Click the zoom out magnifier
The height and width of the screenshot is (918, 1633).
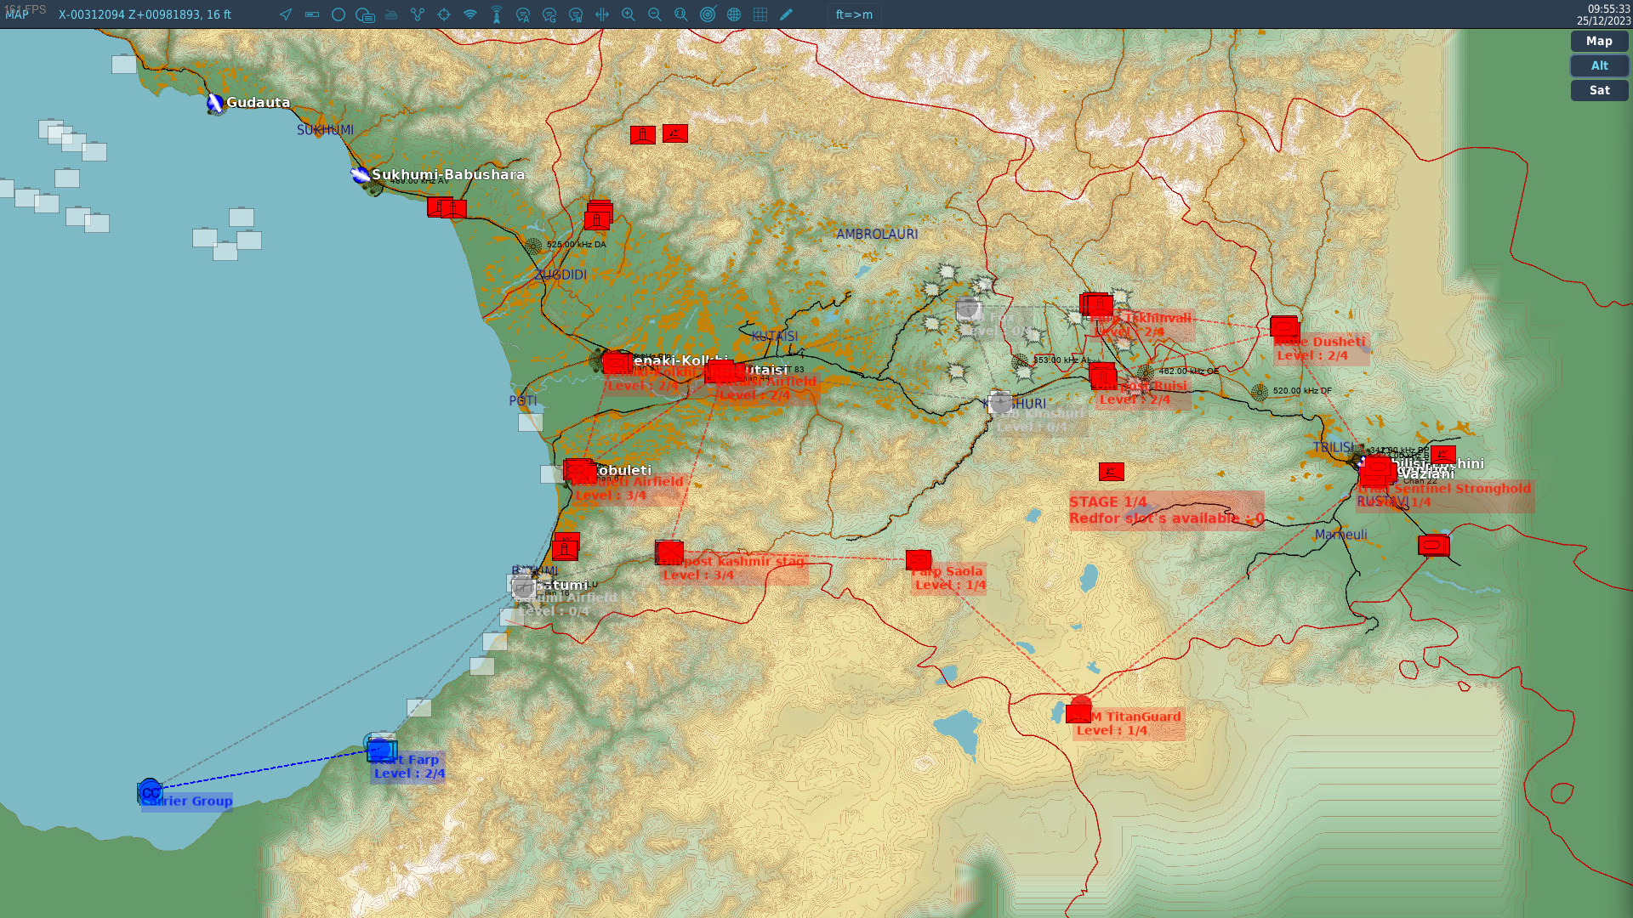[x=655, y=14]
